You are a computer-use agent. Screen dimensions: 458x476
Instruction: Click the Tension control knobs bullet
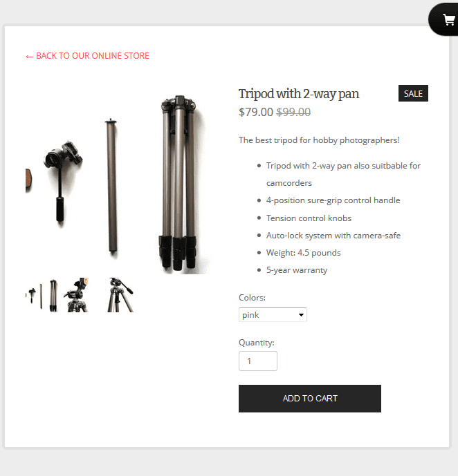point(309,218)
